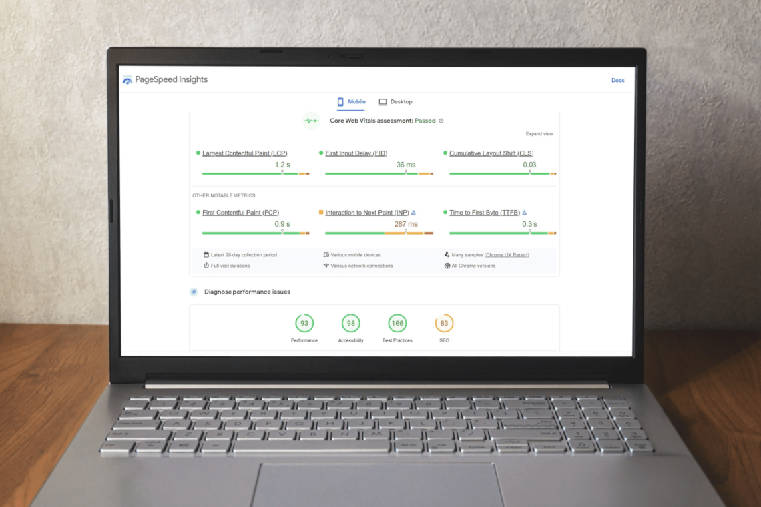This screenshot has height=507, width=761.
Task: Click the devices icon for mobile devices
Action: click(326, 255)
